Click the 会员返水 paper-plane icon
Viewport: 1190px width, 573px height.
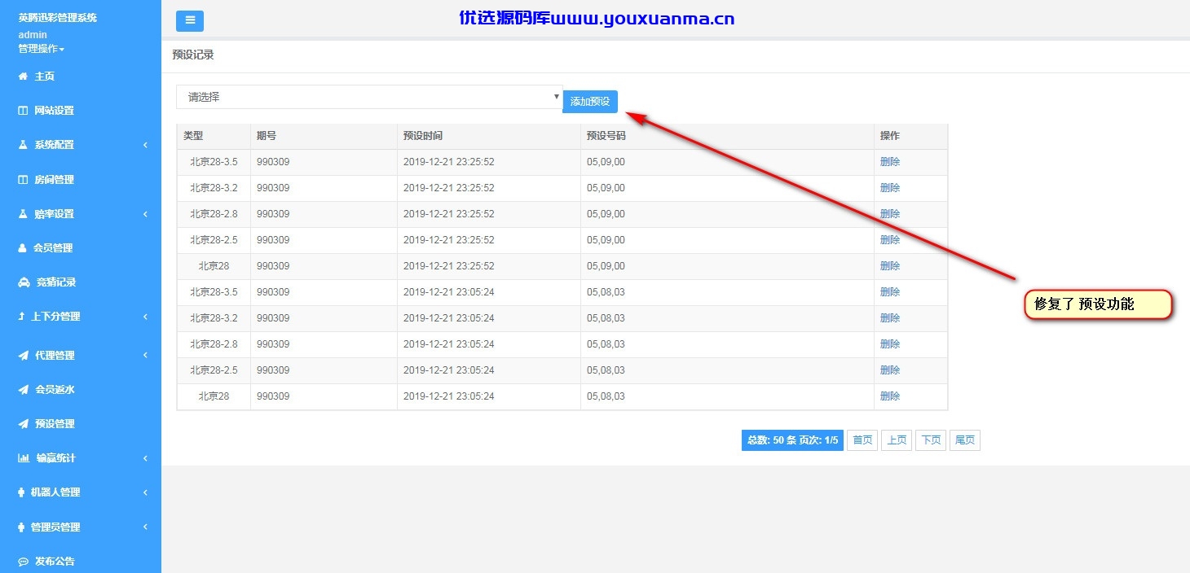(x=24, y=390)
